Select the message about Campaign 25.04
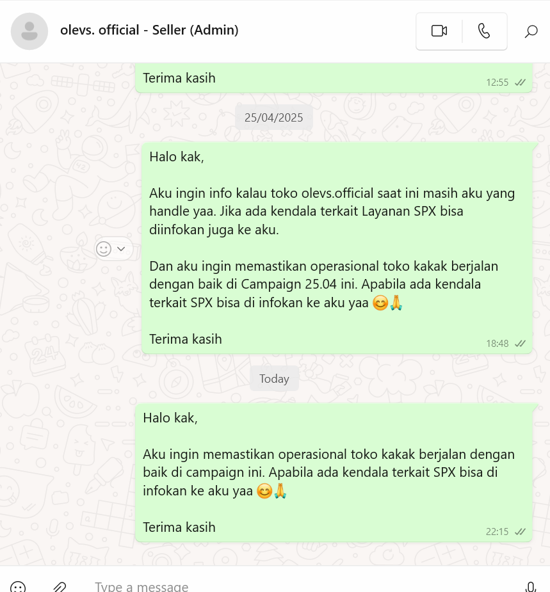 coord(337,248)
